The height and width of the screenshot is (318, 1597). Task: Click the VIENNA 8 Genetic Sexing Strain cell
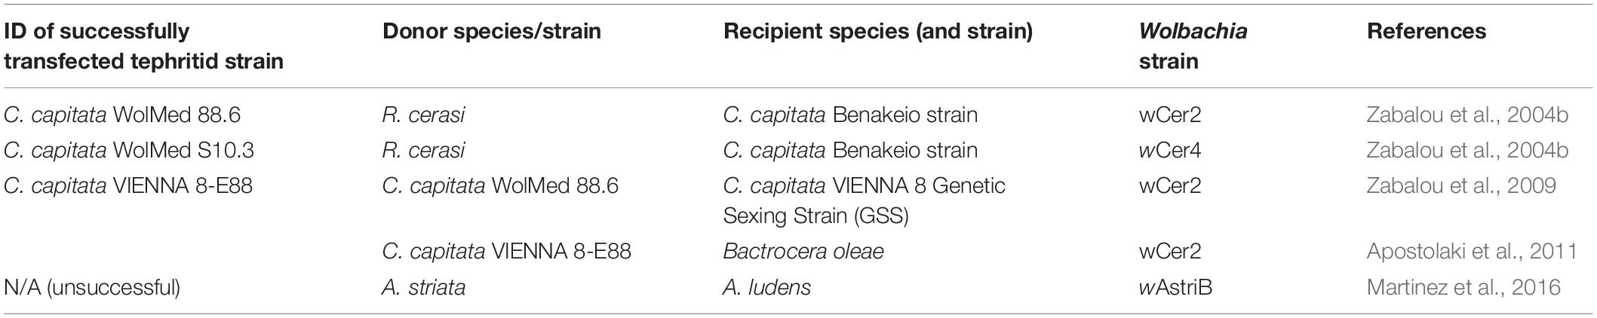865,200
